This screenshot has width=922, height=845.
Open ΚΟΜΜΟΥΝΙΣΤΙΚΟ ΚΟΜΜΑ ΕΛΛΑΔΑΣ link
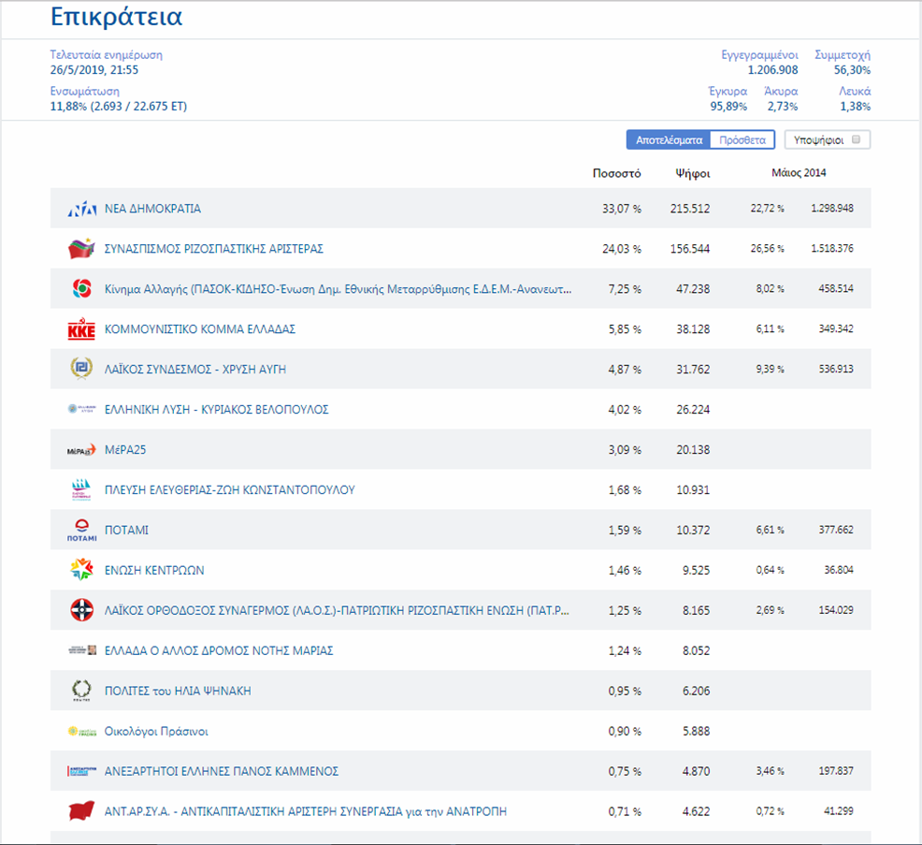200,329
